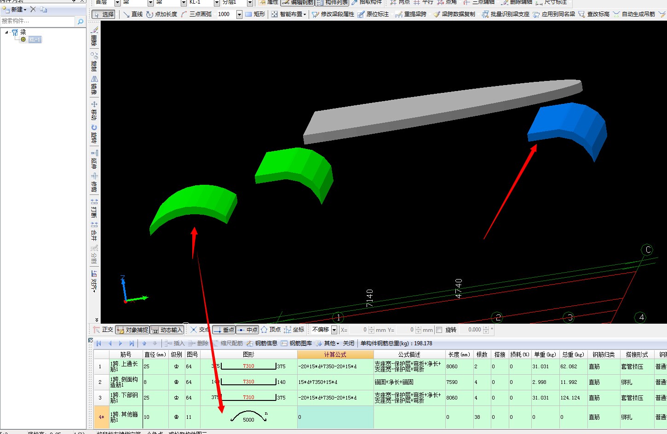Click the 图形 column header
The width and height of the screenshot is (667, 434).
pyautogui.click(x=248, y=354)
